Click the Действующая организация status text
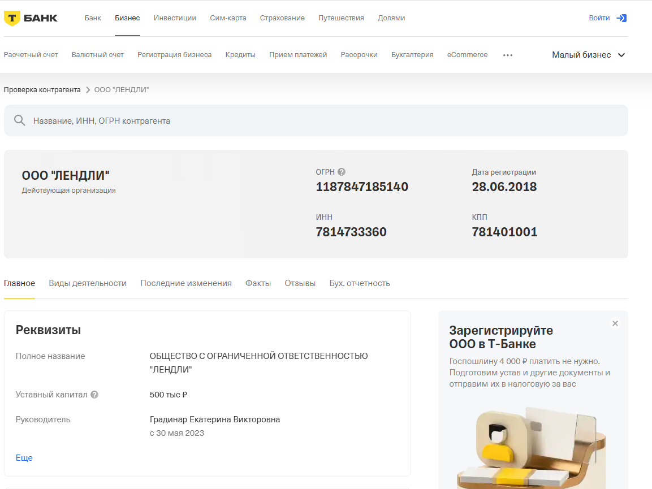This screenshot has width=652, height=489. coord(68,190)
